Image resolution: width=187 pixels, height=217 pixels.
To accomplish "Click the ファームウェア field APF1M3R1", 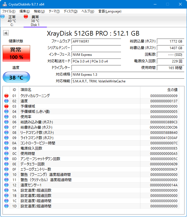I will point(96,41).
